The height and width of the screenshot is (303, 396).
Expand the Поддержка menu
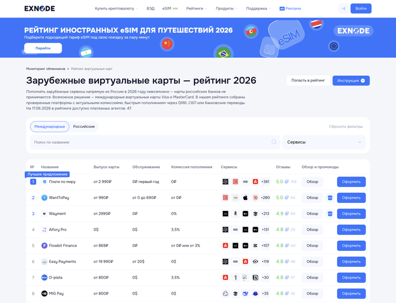259,8
